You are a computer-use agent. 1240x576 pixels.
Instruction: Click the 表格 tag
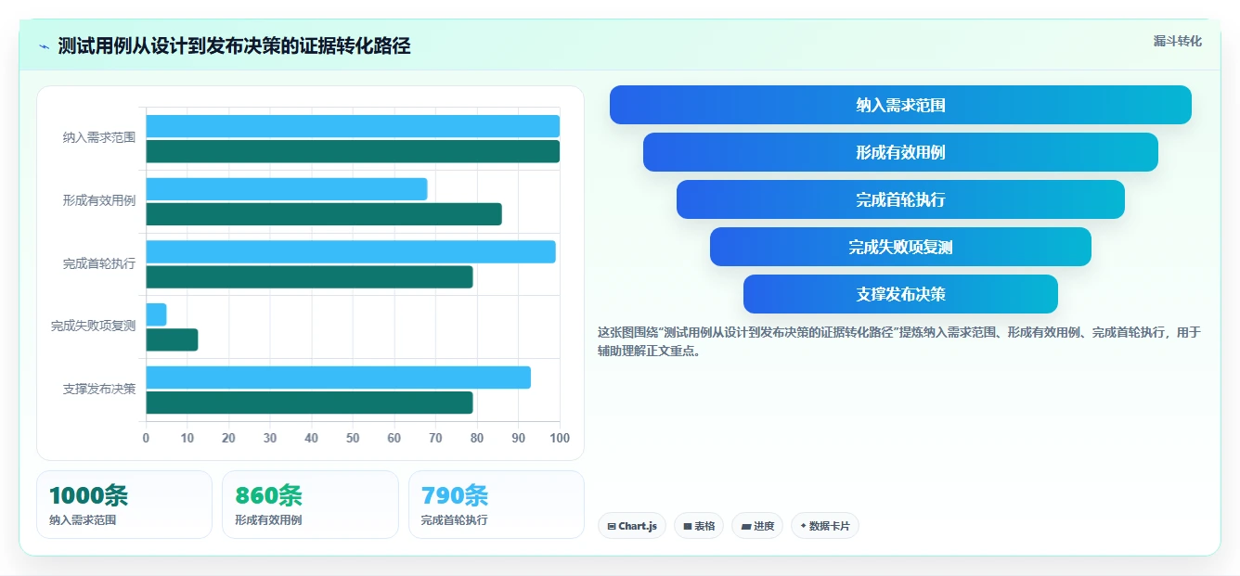(x=699, y=526)
